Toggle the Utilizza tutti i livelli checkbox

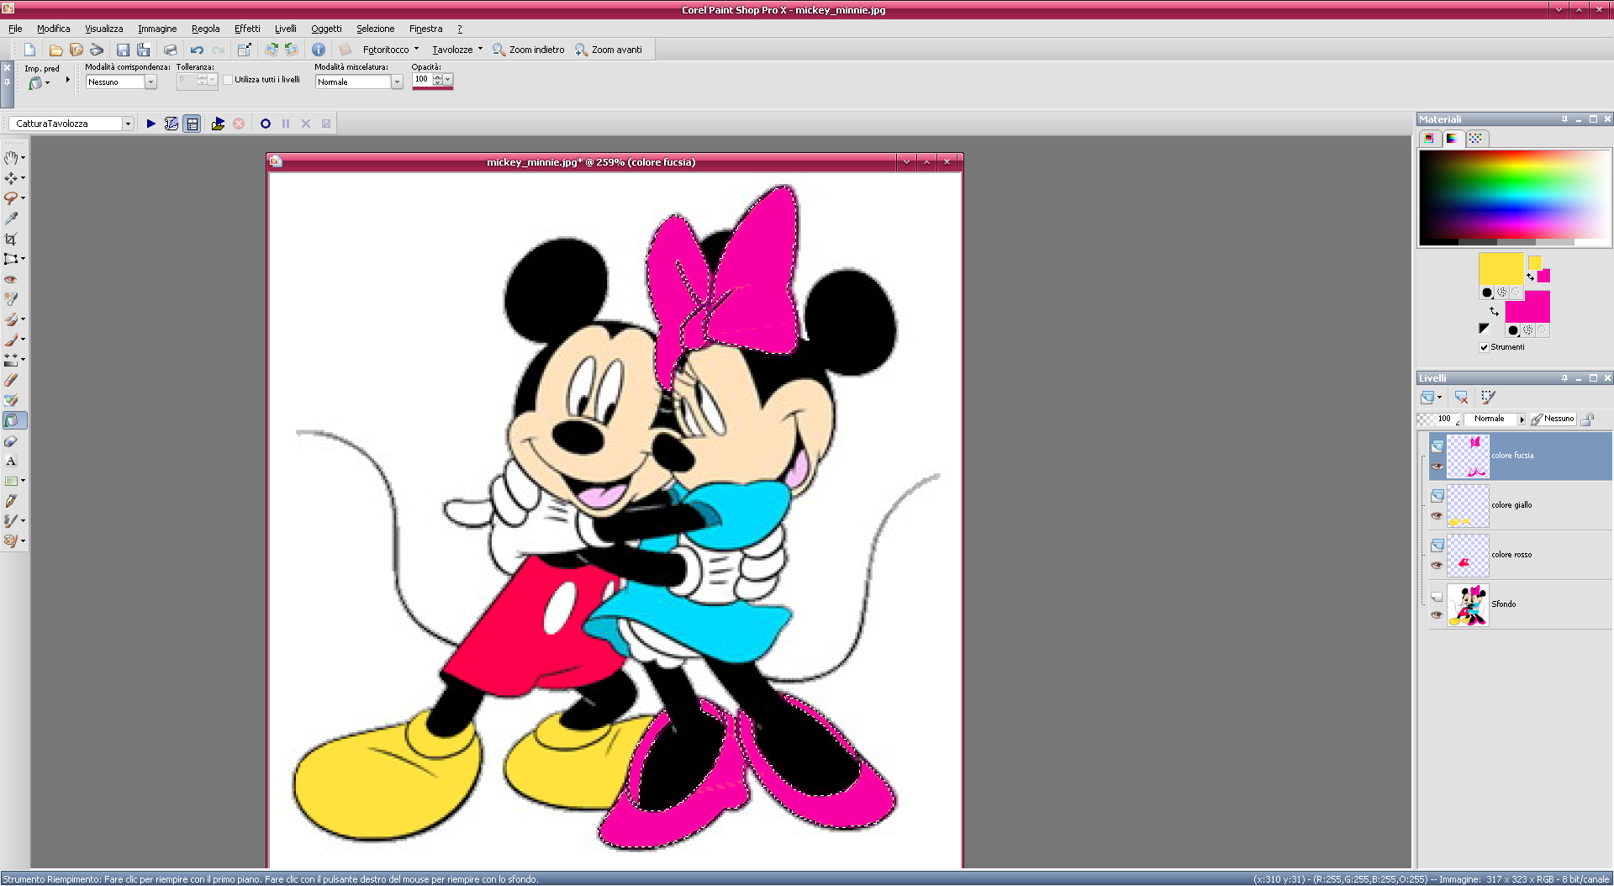tap(228, 80)
